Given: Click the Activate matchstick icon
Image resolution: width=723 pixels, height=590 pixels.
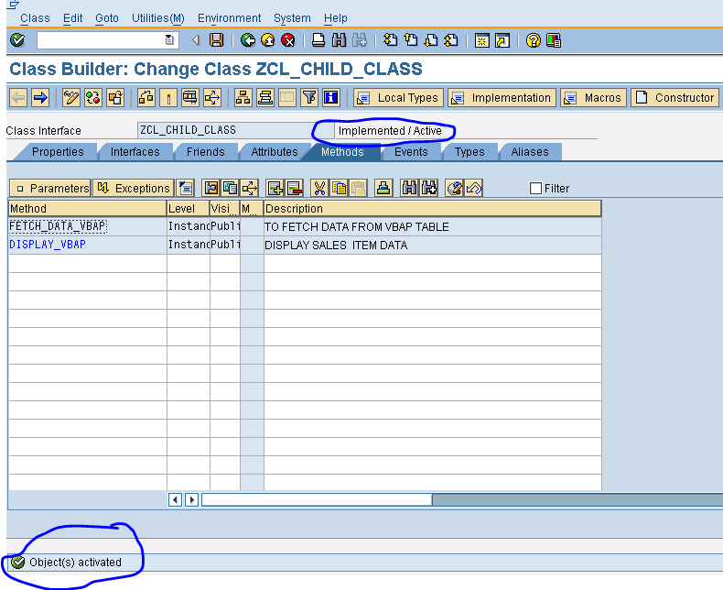Looking at the screenshot, I should [x=168, y=98].
